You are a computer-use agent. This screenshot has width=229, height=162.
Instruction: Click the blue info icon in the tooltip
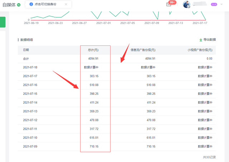[31, 4]
